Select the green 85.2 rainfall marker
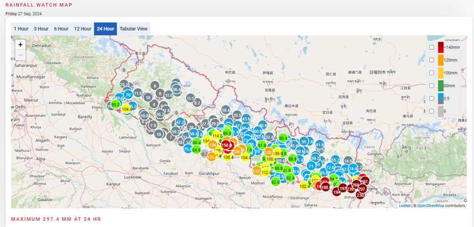Viewport: 474px width, 227px height. click(116, 104)
